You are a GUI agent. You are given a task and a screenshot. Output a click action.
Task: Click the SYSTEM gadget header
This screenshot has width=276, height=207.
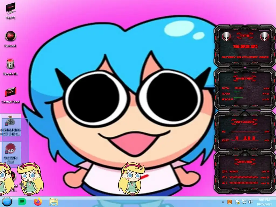(x=244, y=78)
